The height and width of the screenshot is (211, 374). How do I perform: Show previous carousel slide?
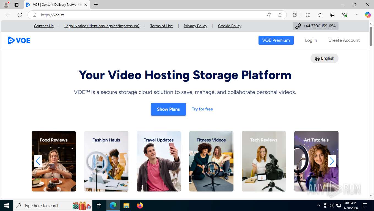click(x=38, y=161)
